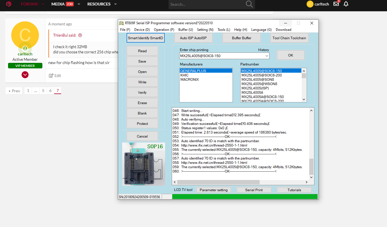Screen dimensions: 387x227
Task: Select GENERALPLUS in Manufacturers list
Action: (x=206, y=71)
